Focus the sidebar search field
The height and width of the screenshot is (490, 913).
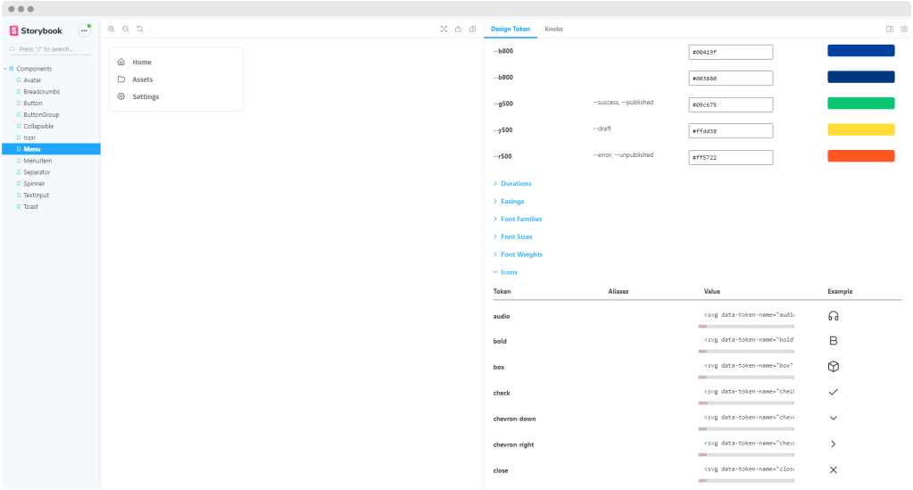click(x=54, y=49)
